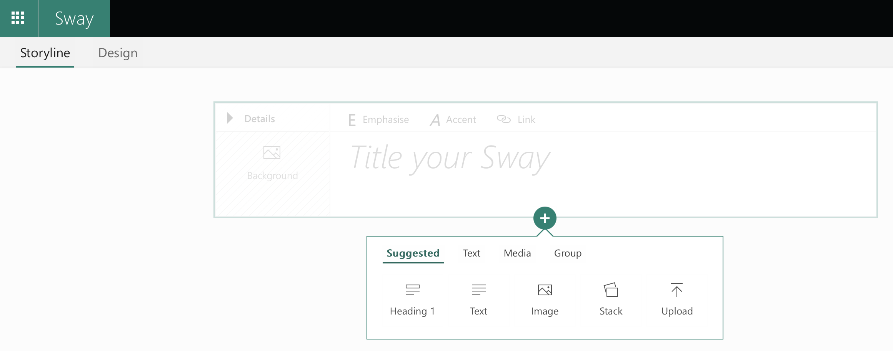Click the chain Link icon
This screenshot has height=351, width=893.
click(504, 119)
